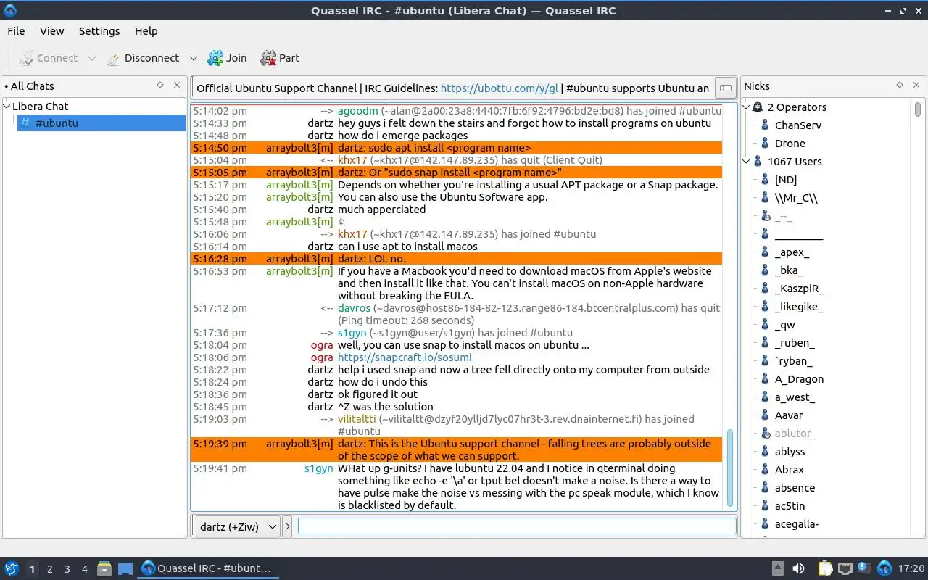Image resolution: width=928 pixels, height=580 pixels.
Task: Open the dartz (+Ziw) nick dropdown
Action: point(238,527)
